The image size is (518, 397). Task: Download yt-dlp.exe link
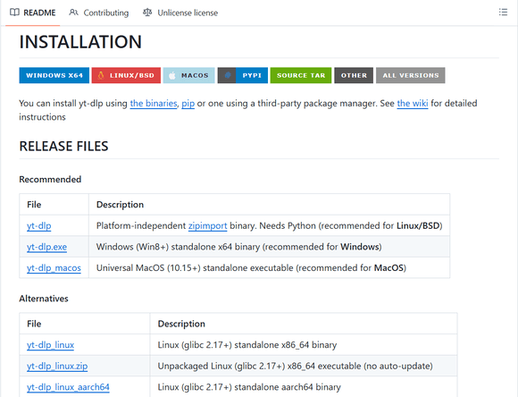pos(47,247)
